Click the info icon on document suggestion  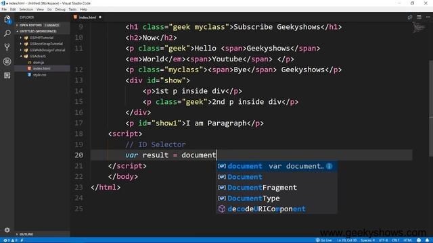click(329, 166)
